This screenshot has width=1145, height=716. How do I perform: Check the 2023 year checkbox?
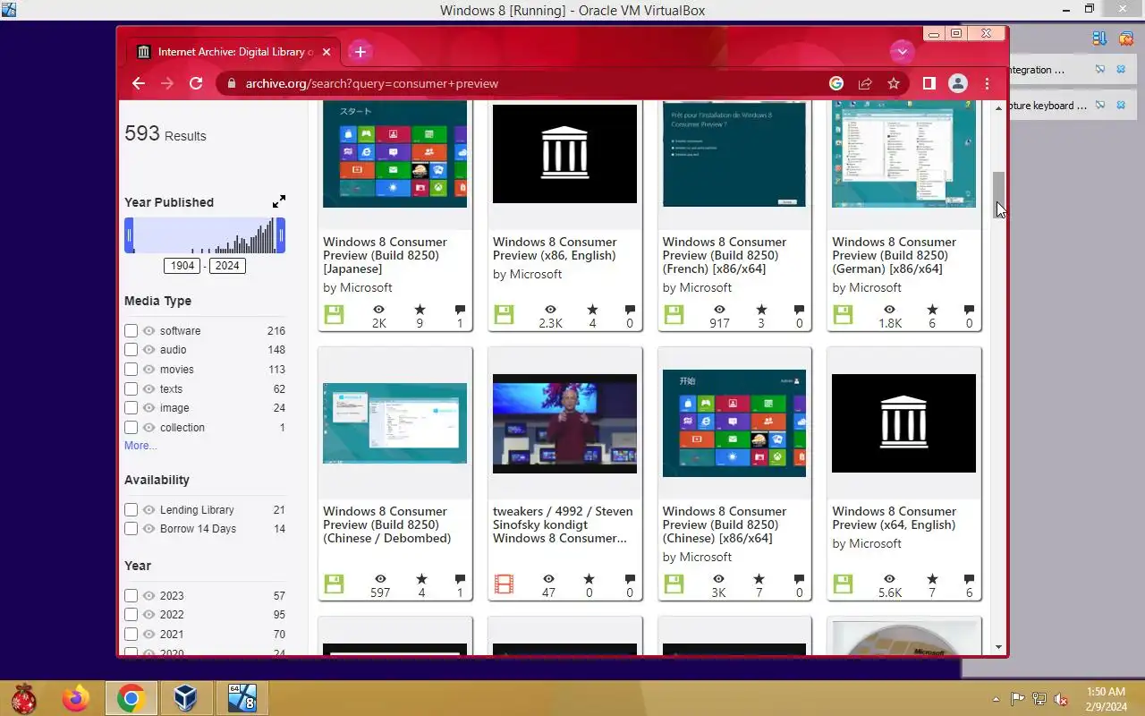pos(131,596)
